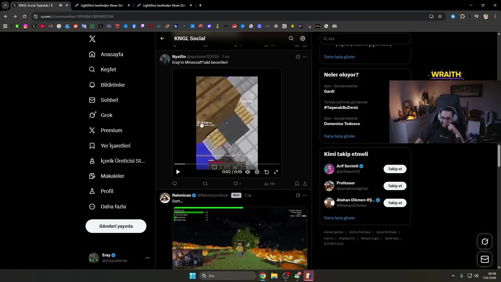501x282 pixels.
Task: Open Chrome three-dot menu
Action: point(495,16)
